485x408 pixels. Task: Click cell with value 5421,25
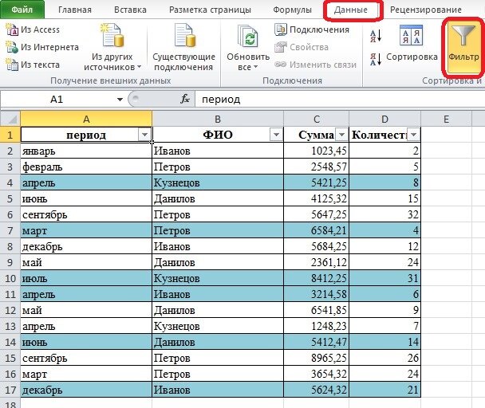pyautogui.click(x=316, y=182)
